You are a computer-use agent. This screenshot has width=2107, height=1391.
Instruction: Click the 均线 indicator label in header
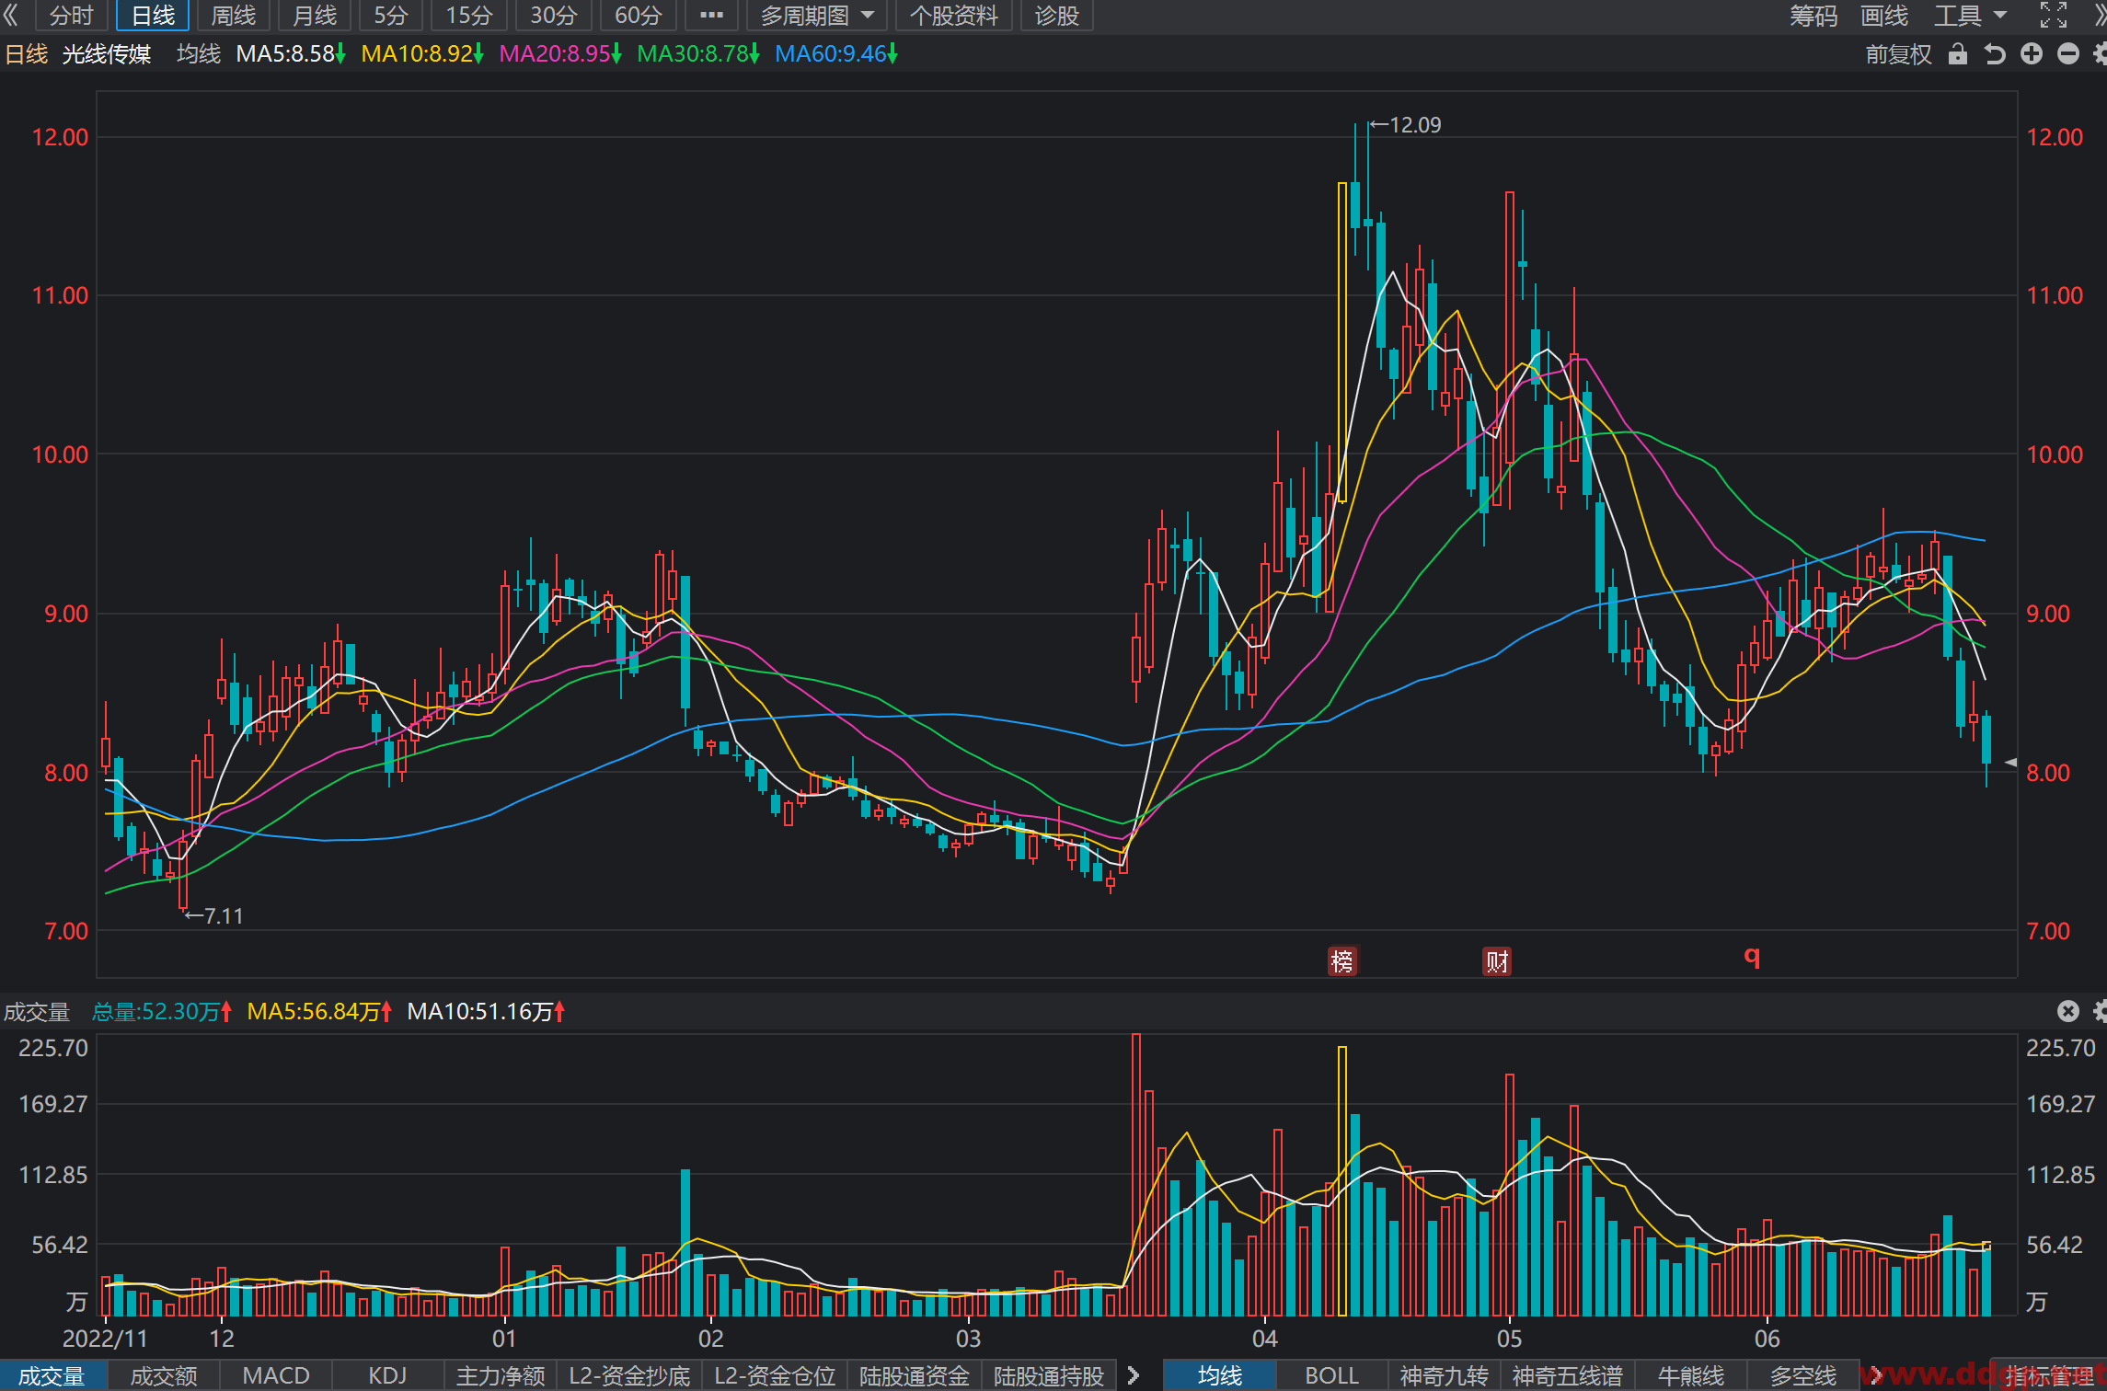(199, 54)
